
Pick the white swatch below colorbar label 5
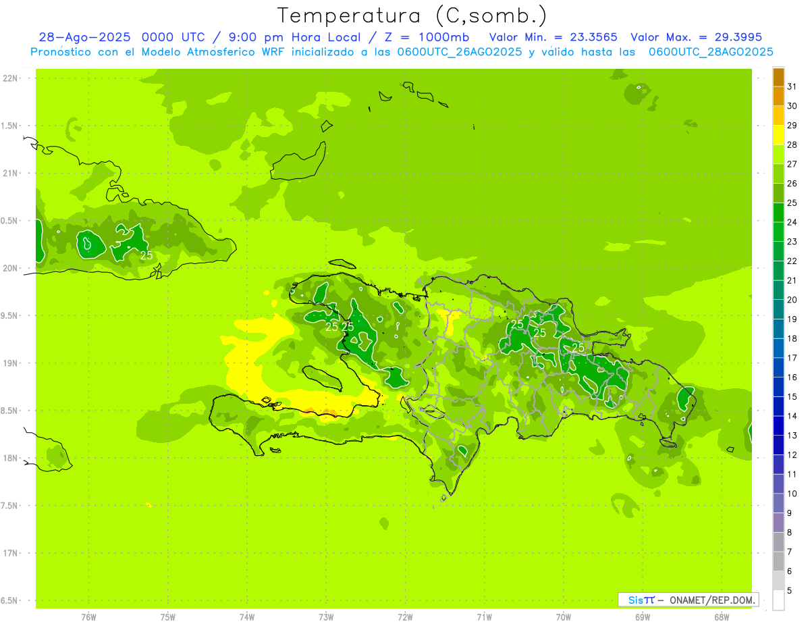tap(778, 600)
